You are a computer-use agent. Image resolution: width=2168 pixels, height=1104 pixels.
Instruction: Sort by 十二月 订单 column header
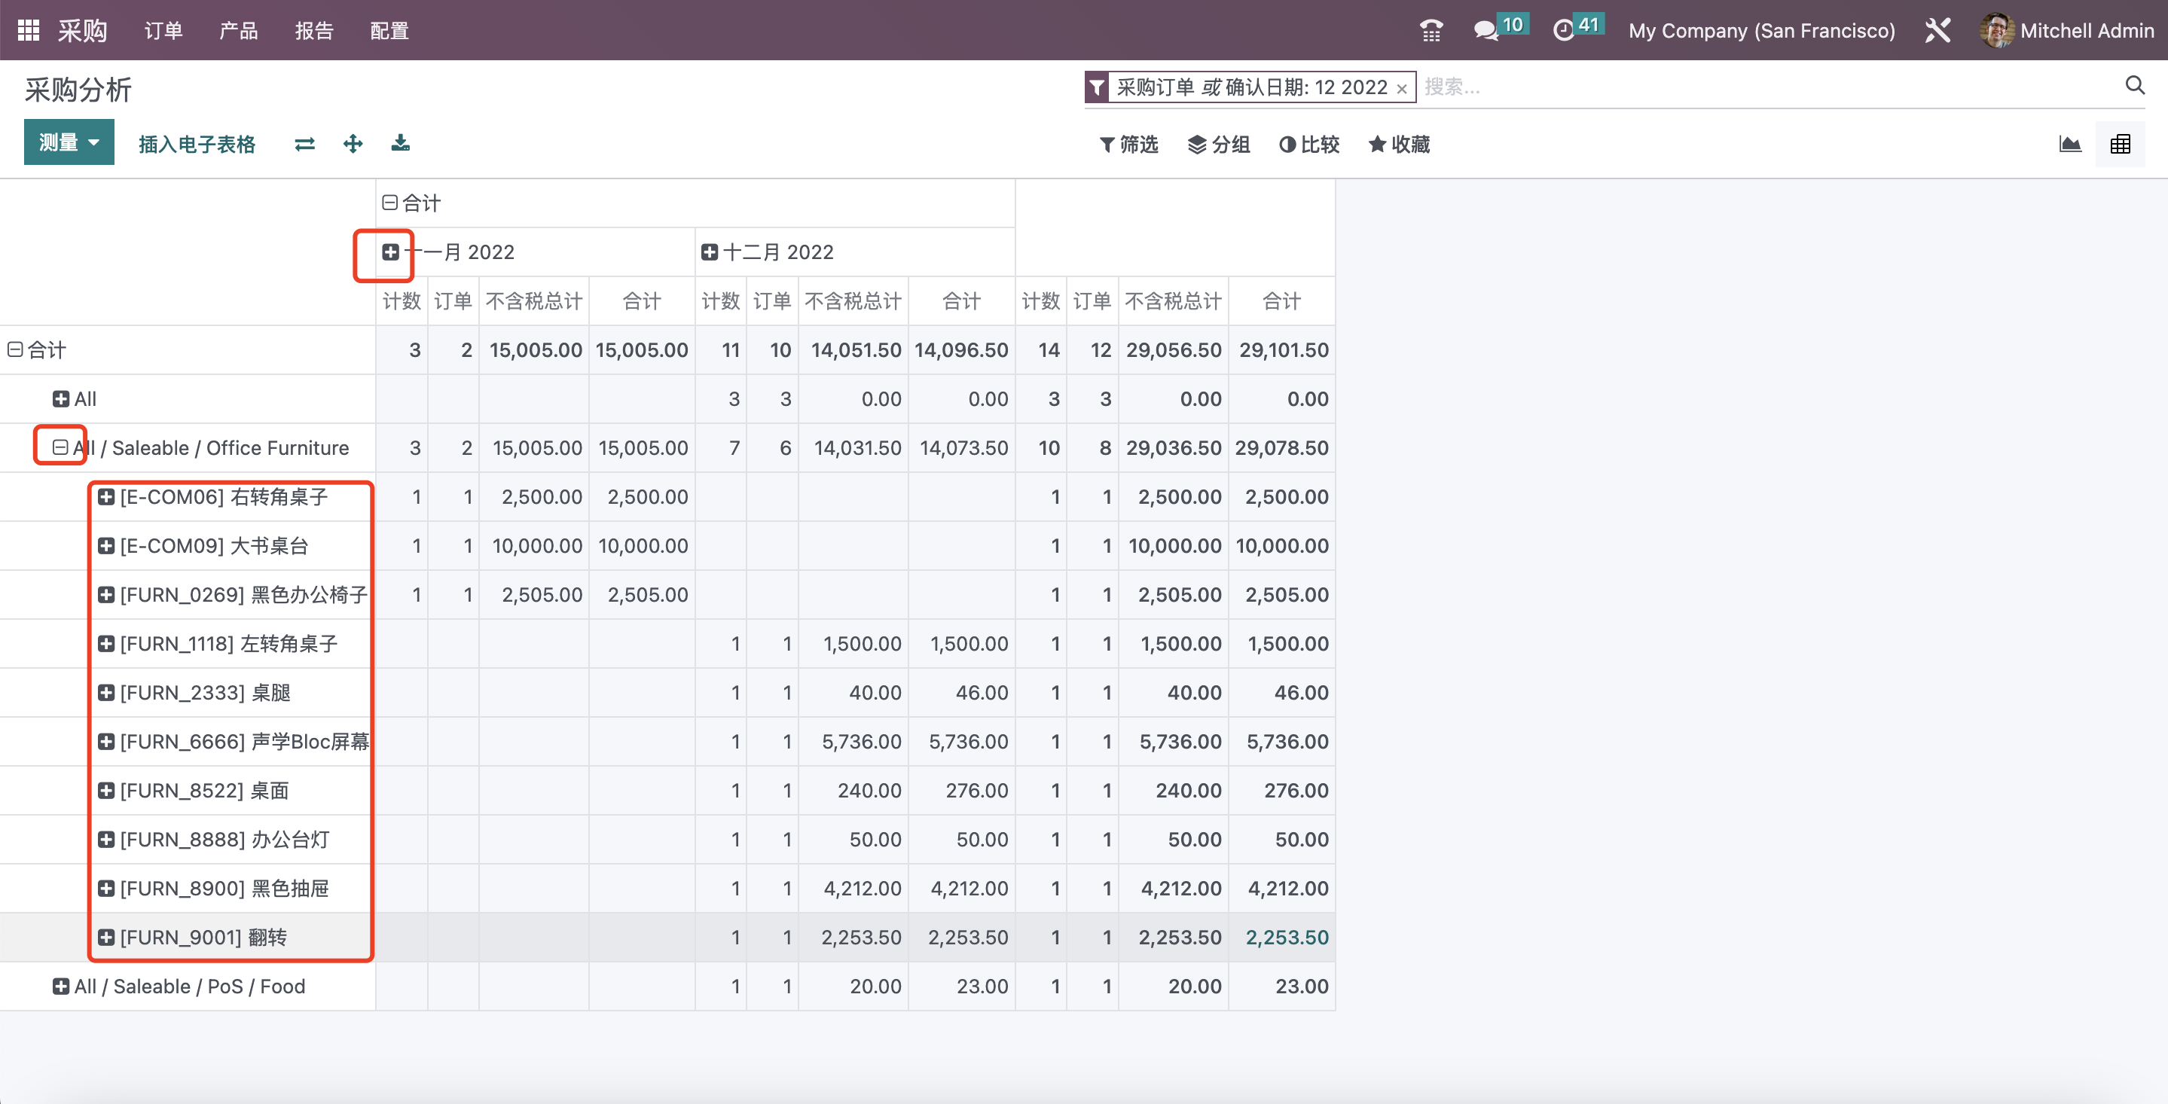pyautogui.click(x=772, y=301)
